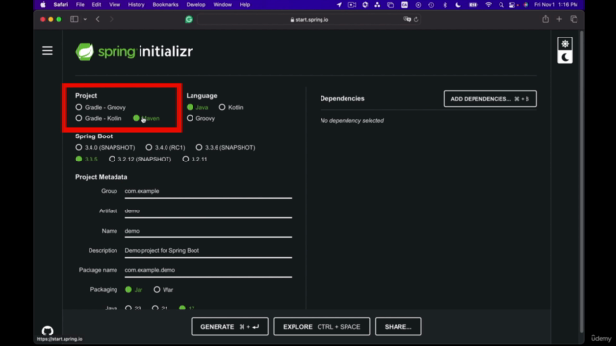Select War packaging
This screenshot has height=346, width=616.
pos(164,290)
